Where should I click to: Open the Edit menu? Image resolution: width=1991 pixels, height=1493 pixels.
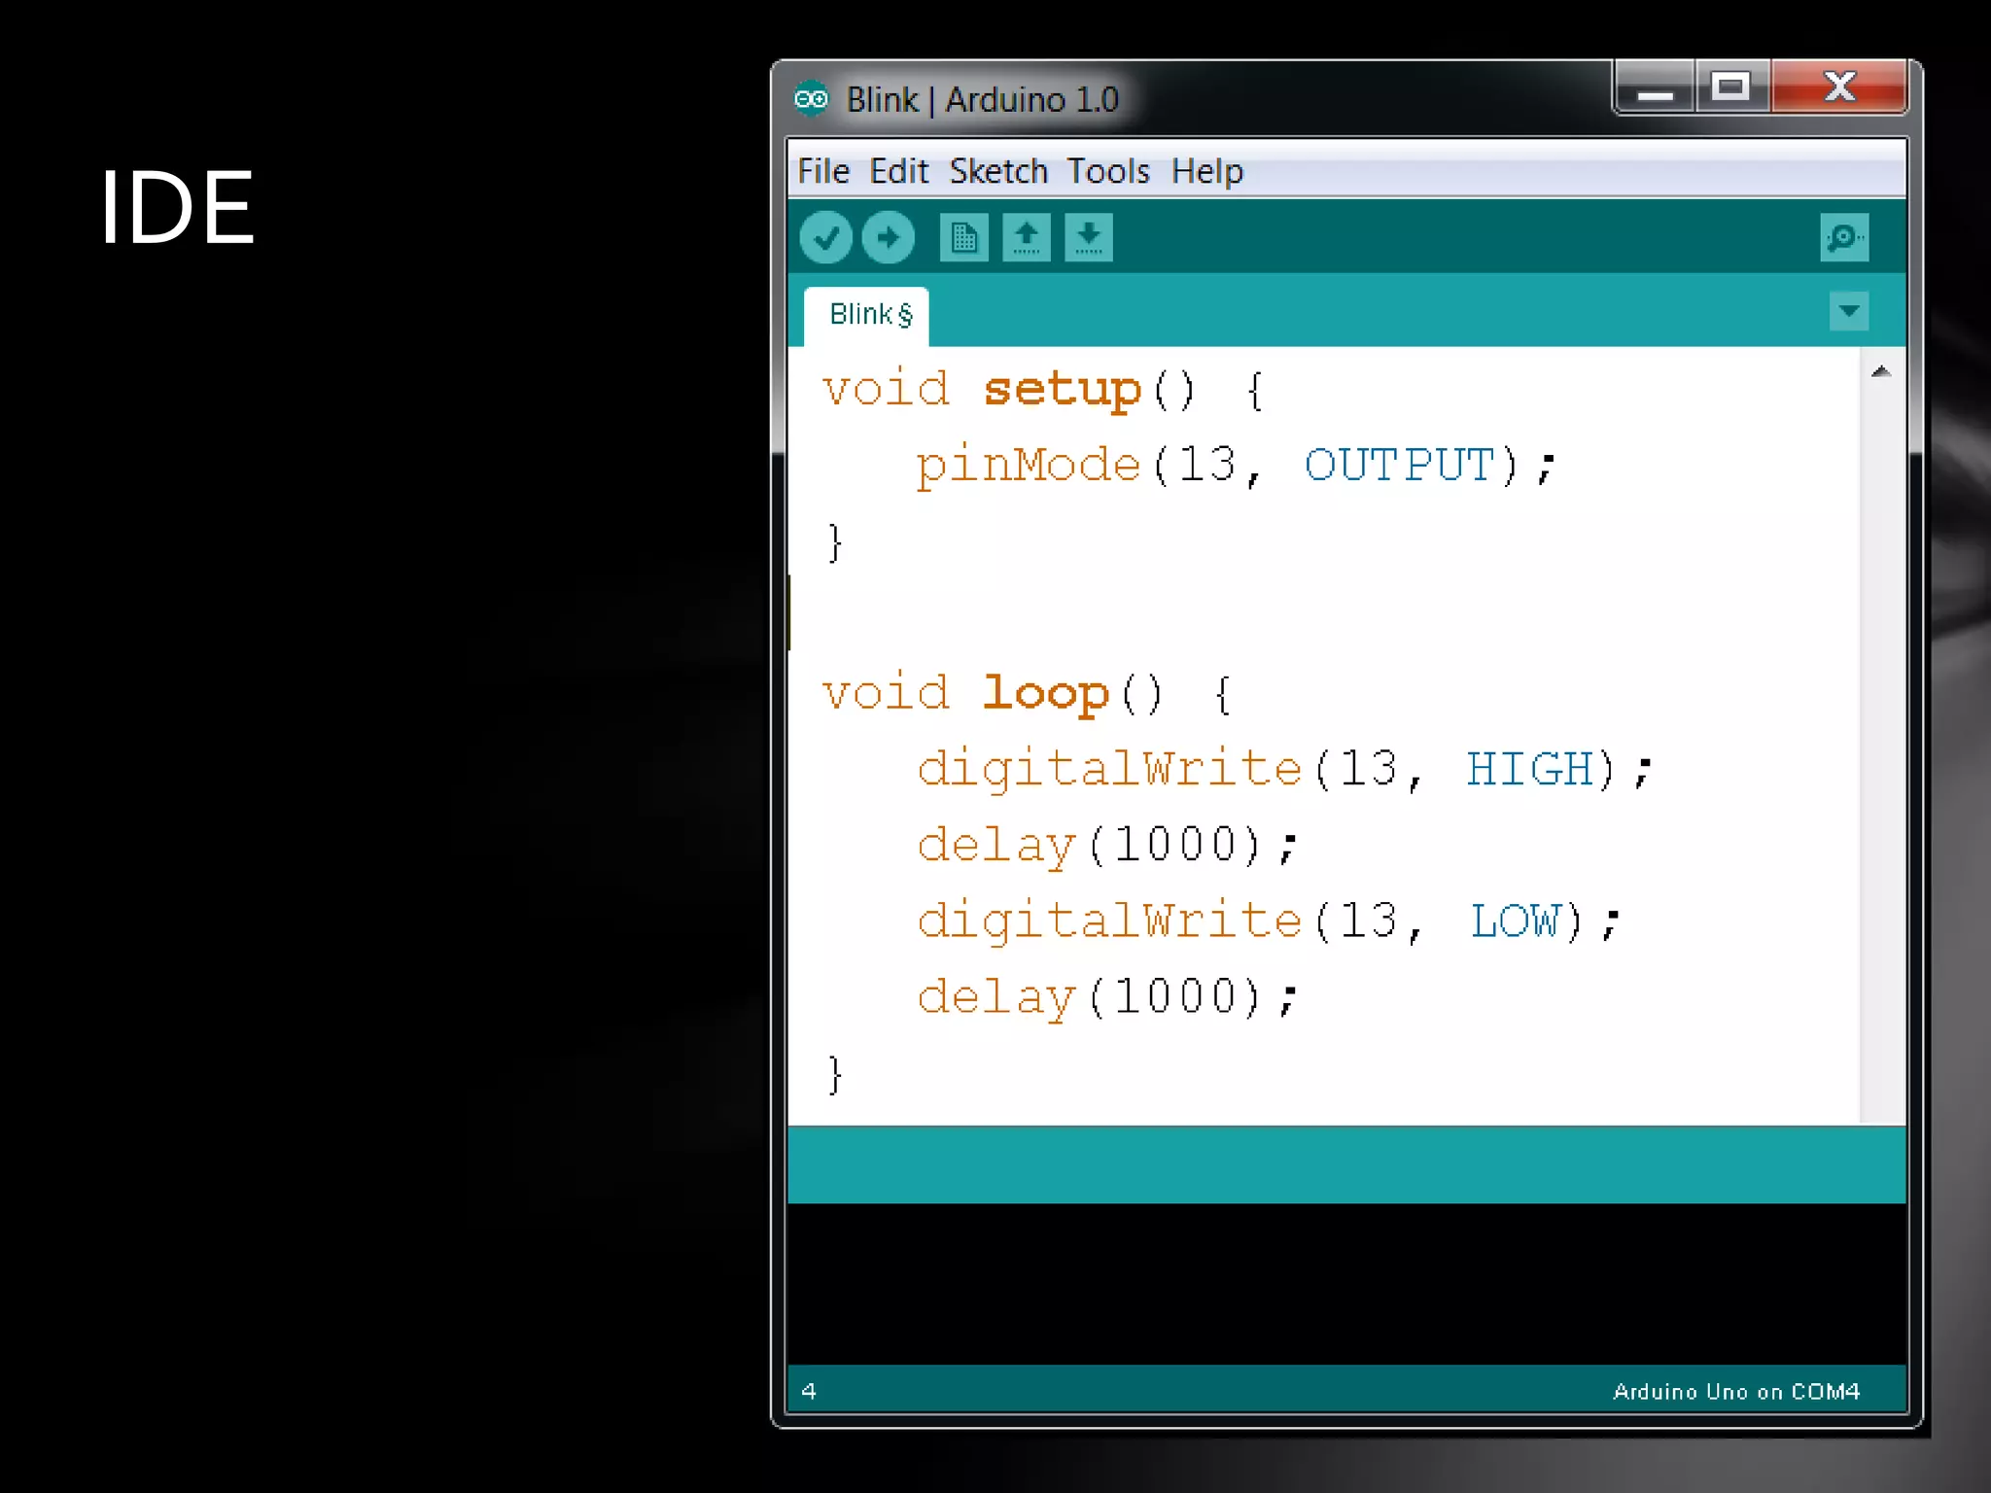(898, 171)
